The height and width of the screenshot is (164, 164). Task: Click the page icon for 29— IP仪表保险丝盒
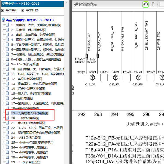(x=7, y=162)
